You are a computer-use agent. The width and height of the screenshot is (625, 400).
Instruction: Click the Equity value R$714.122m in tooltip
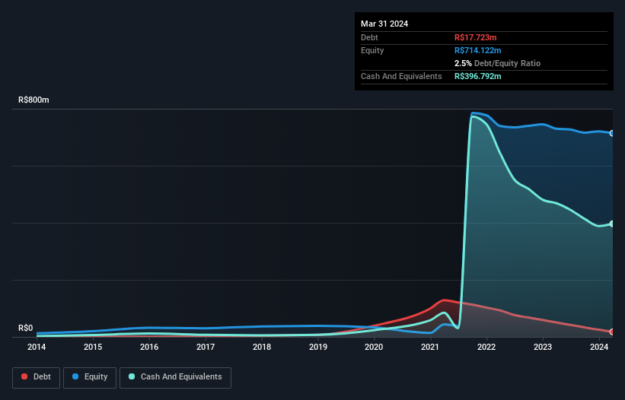pos(477,50)
